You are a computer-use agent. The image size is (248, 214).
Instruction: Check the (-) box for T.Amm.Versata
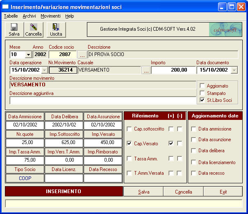point(180,173)
